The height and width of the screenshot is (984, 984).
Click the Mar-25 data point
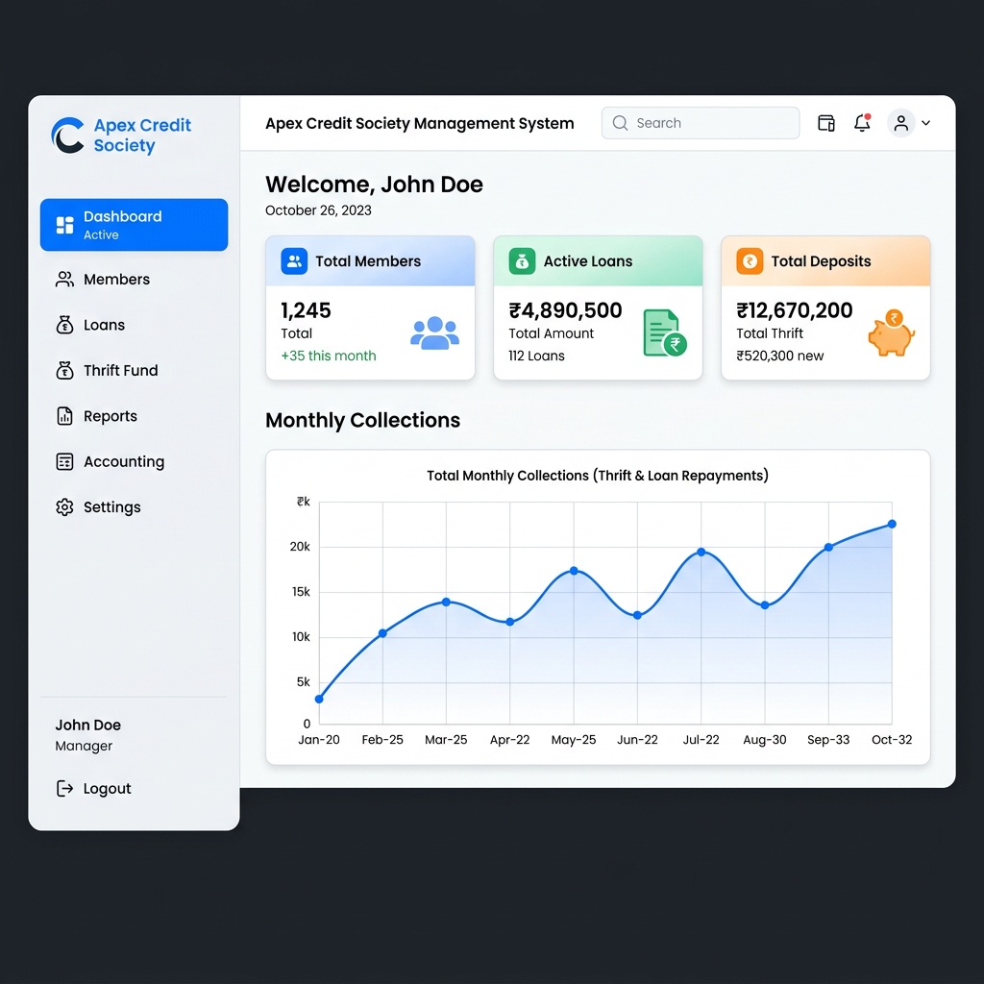pyautogui.click(x=446, y=602)
